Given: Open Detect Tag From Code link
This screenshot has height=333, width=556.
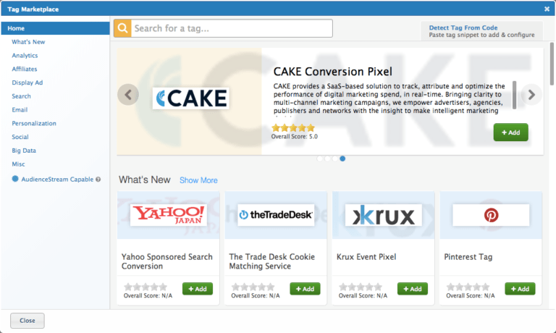Looking at the screenshot, I should (x=463, y=28).
